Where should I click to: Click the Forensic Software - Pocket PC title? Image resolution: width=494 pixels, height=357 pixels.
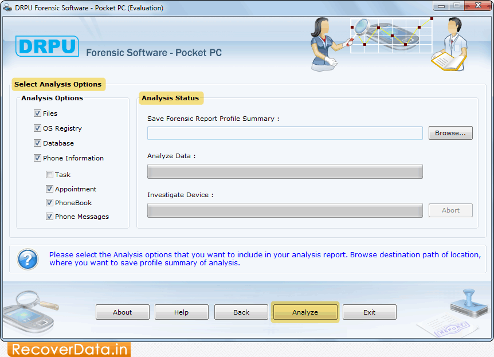pyautogui.click(x=154, y=53)
